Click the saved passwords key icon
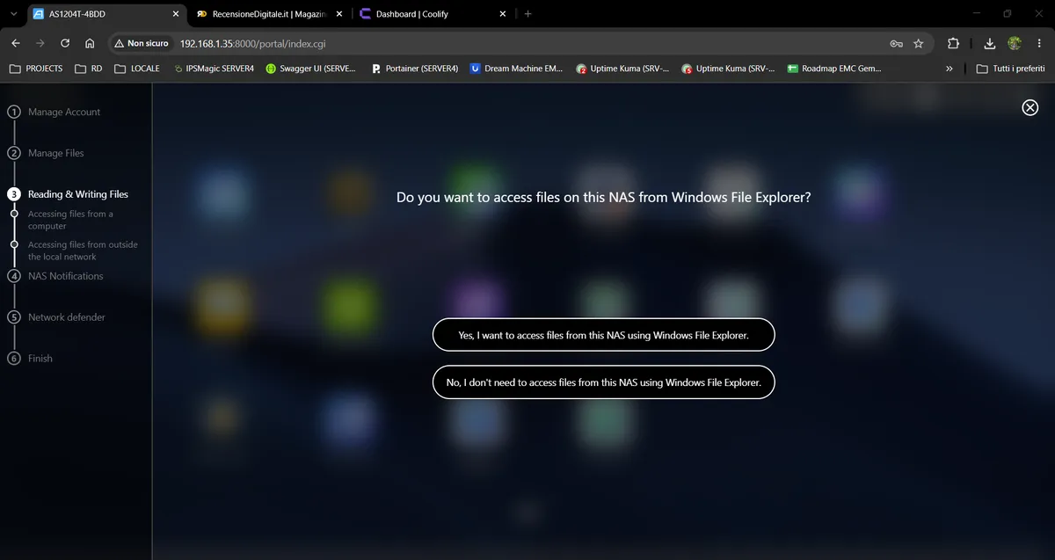1055x560 pixels. 896,43
